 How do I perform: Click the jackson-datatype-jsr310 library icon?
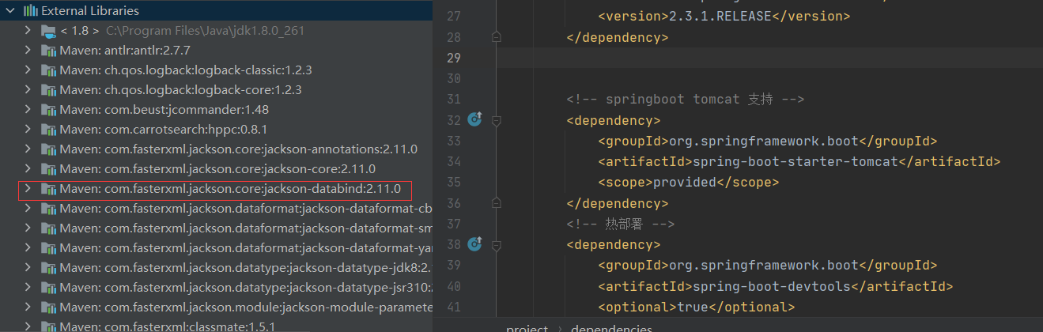(48, 288)
